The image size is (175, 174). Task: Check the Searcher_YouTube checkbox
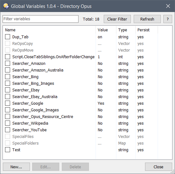pos(8,130)
